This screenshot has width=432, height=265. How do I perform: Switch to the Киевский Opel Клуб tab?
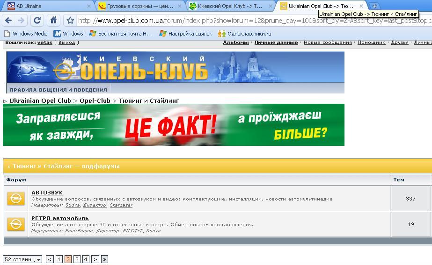pyautogui.click(x=230, y=6)
